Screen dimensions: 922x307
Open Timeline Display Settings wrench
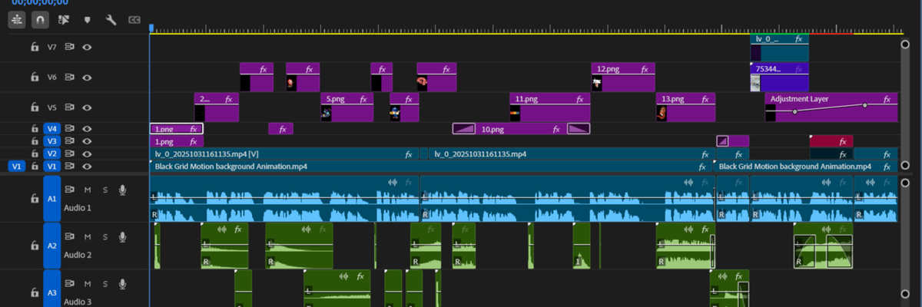(111, 20)
